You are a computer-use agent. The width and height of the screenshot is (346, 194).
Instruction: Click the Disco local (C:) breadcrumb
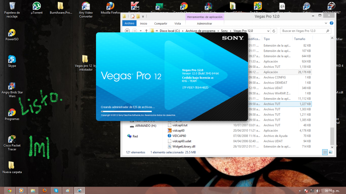coord(170,31)
